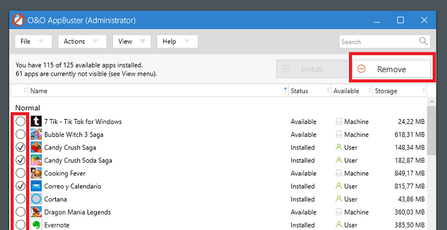The image size is (447, 230).
Task: Click the User icon in Cortana row
Action: (338, 198)
